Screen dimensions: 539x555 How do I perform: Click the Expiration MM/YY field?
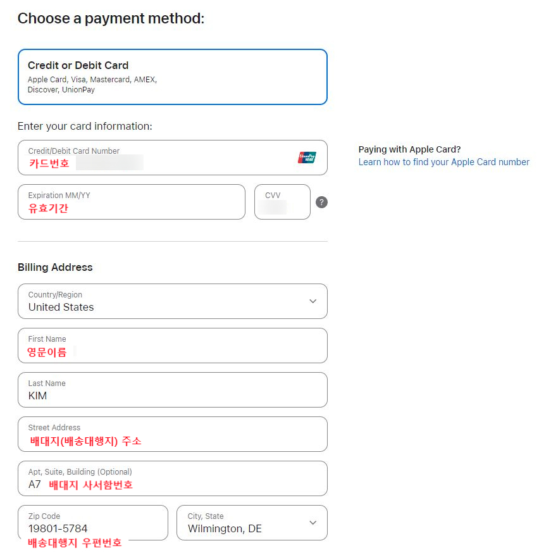[131, 203]
